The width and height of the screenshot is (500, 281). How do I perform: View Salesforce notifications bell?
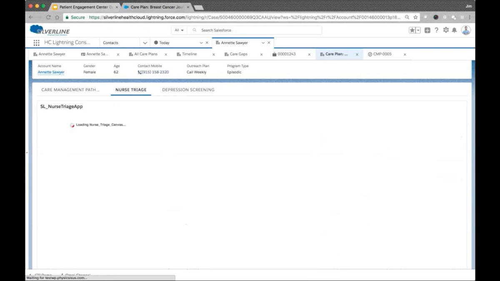(455, 30)
